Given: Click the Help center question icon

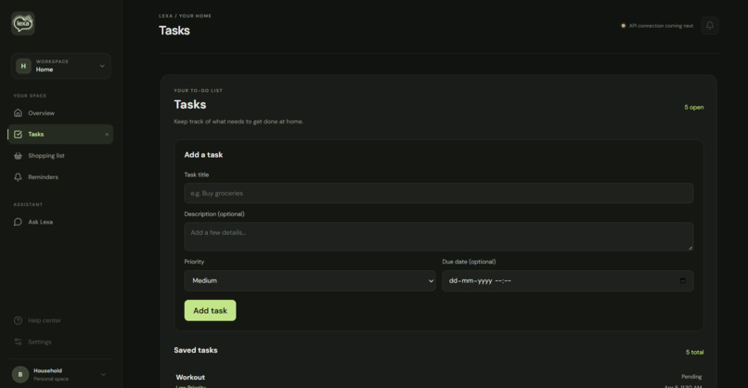Looking at the screenshot, I should [19, 321].
